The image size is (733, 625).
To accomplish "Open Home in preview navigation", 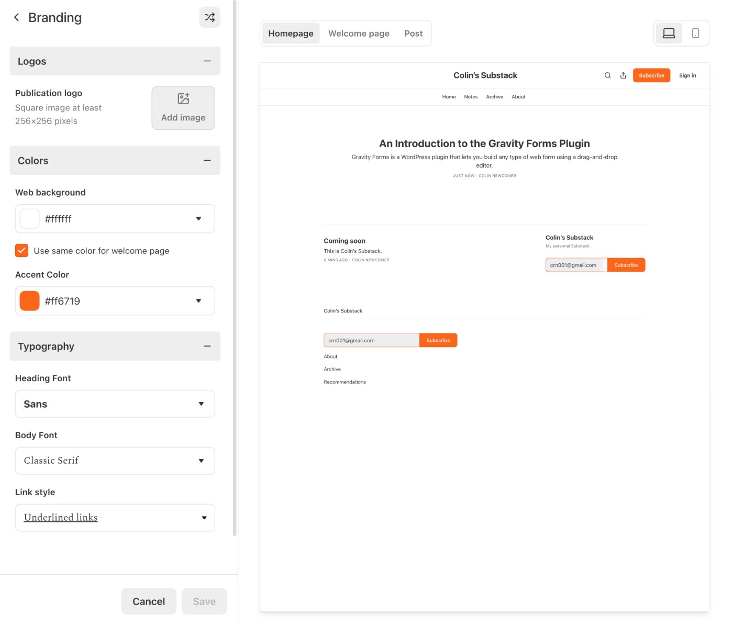I will click(449, 97).
